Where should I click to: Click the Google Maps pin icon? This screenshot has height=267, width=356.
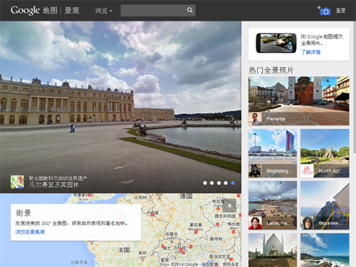click(17, 182)
